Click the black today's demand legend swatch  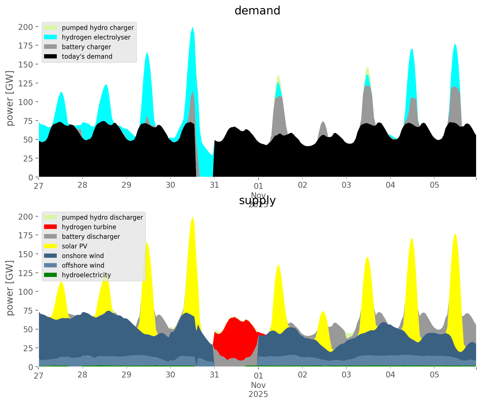pos(51,56)
